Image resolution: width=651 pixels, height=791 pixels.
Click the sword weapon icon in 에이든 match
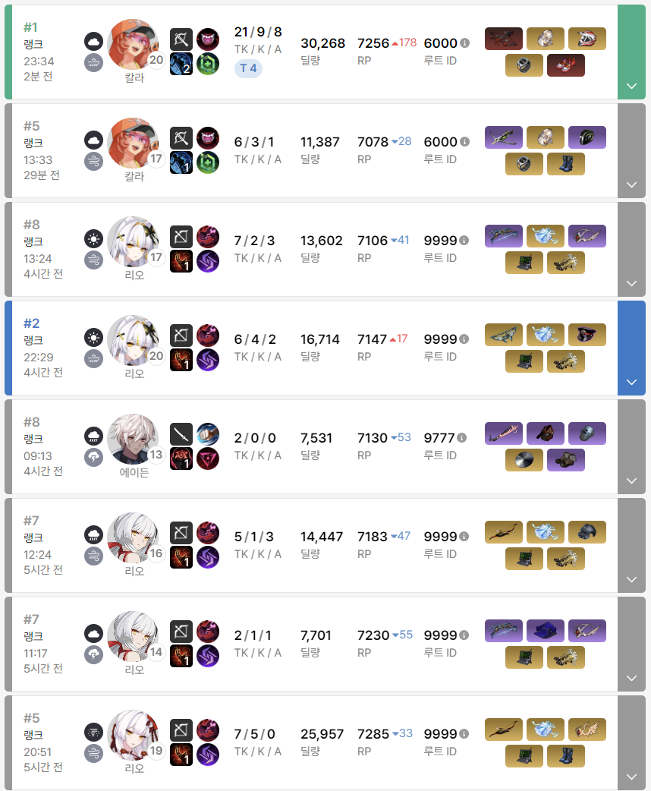click(x=181, y=434)
